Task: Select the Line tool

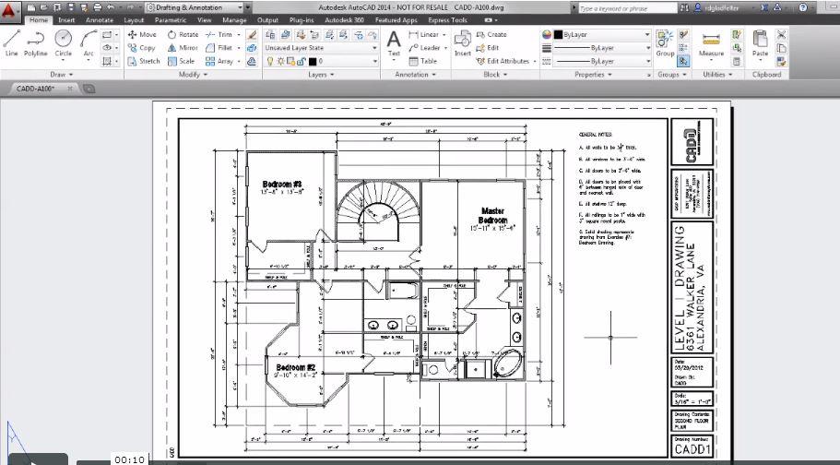Action: (11, 43)
